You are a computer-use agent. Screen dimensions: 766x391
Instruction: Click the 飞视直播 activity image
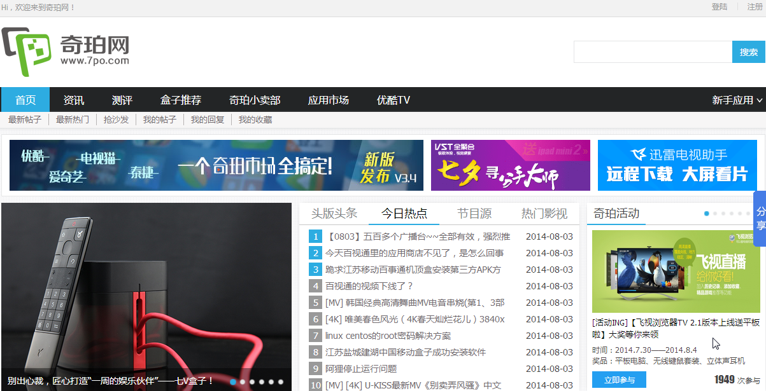[x=676, y=271]
